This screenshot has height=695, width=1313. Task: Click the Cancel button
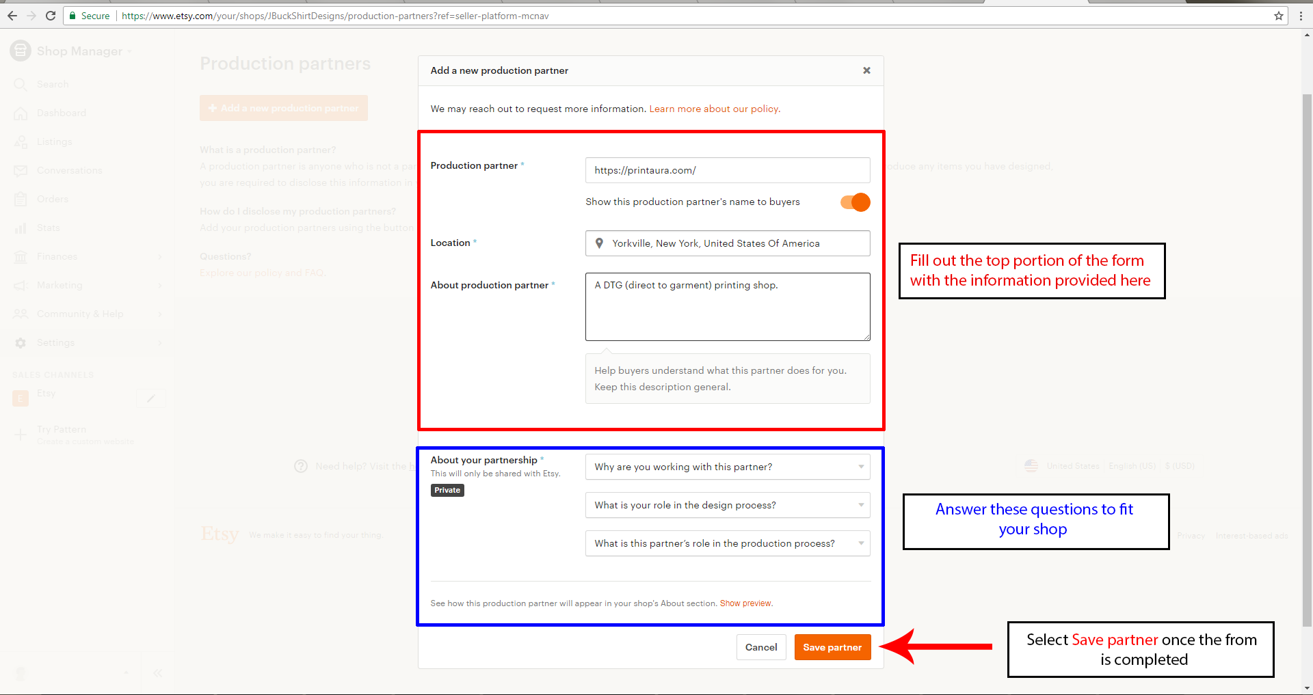(x=761, y=647)
